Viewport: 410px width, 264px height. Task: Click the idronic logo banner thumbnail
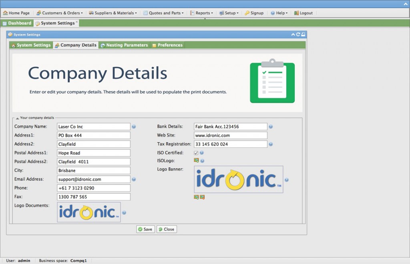pyautogui.click(x=239, y=179)
